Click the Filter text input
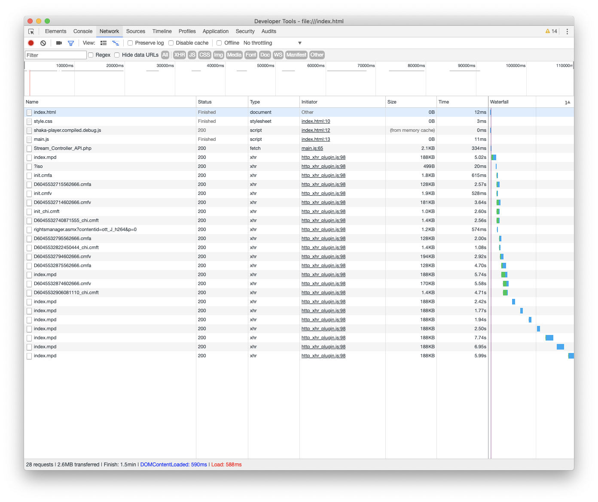 [x=56, y=55]
